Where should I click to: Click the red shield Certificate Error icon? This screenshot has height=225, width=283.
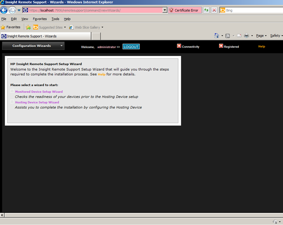click(x=171, y=10)
